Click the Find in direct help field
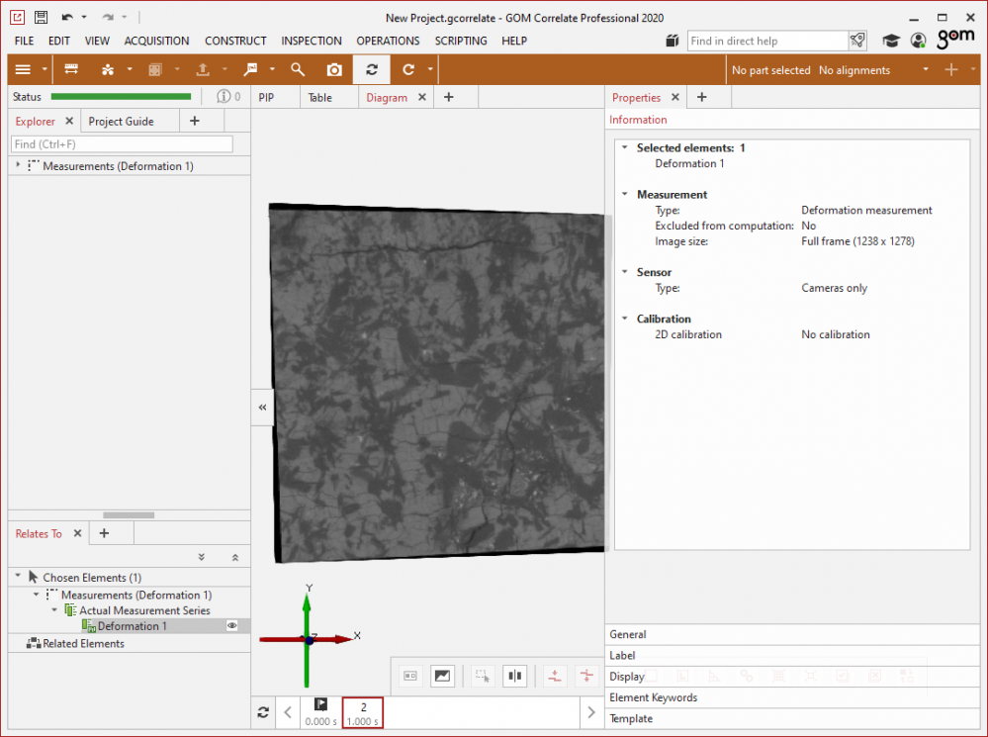988x737 pixels. 766,41
